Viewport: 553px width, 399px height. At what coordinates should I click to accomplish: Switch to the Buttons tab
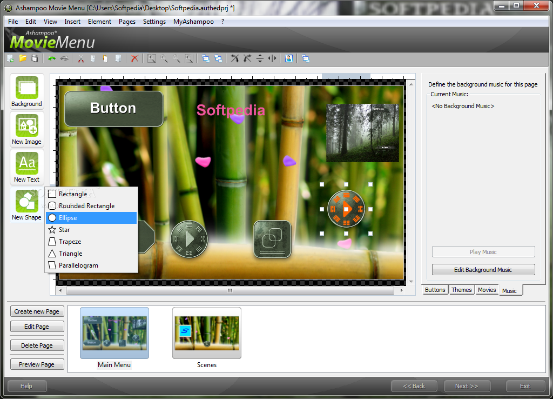pos(435,290)
